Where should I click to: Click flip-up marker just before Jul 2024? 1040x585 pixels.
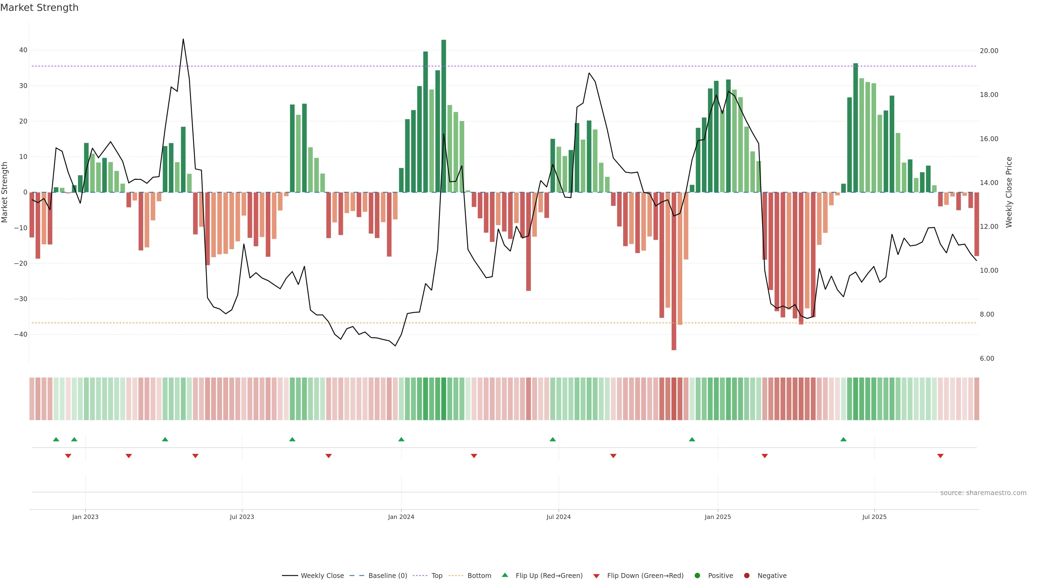pos(553,439)
